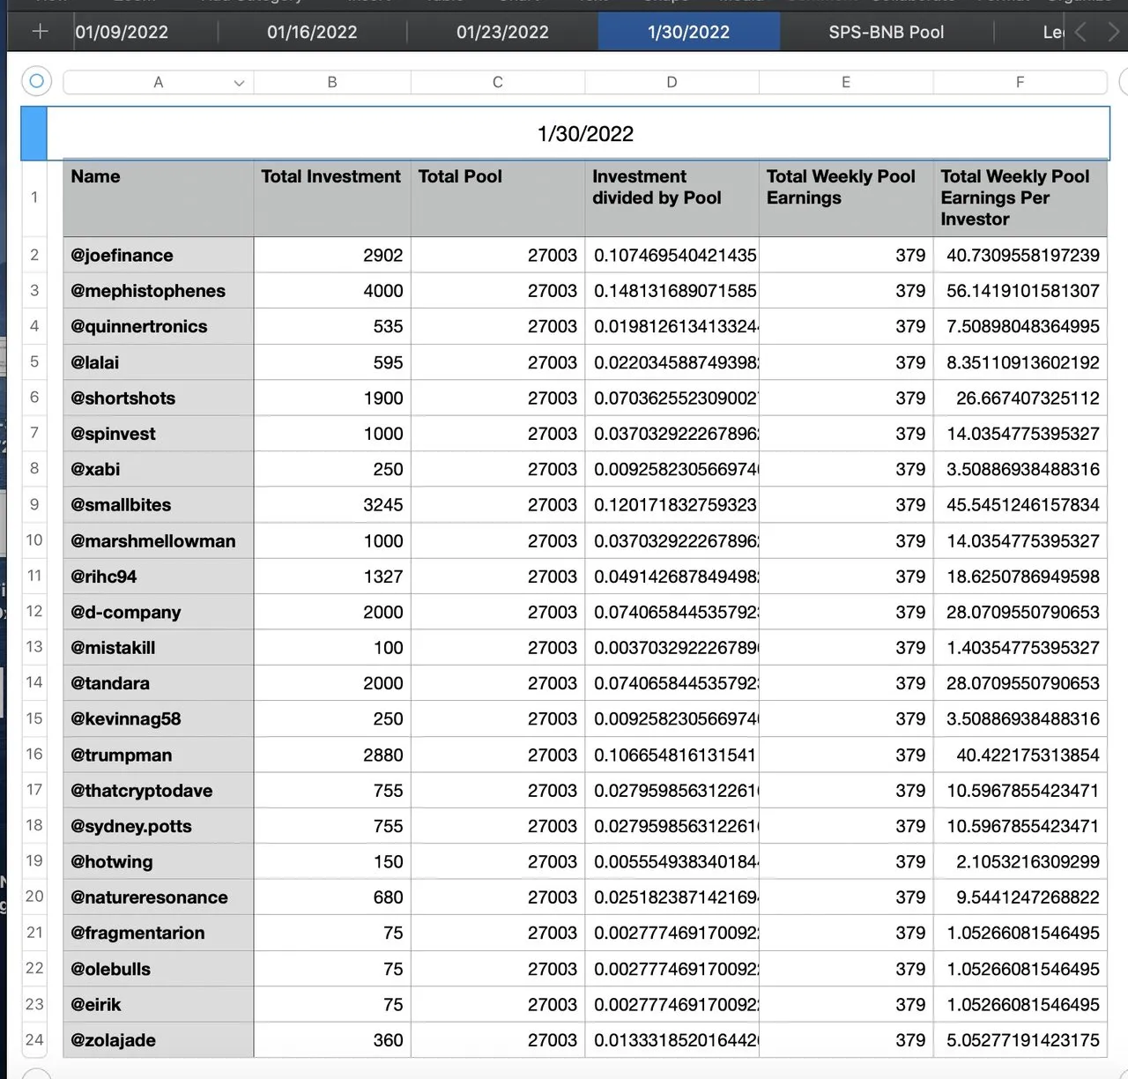Open column A dropdown arrow
Image resolution: width=1128 pixels, height=1079 pixels.
(x=239, y=83)
